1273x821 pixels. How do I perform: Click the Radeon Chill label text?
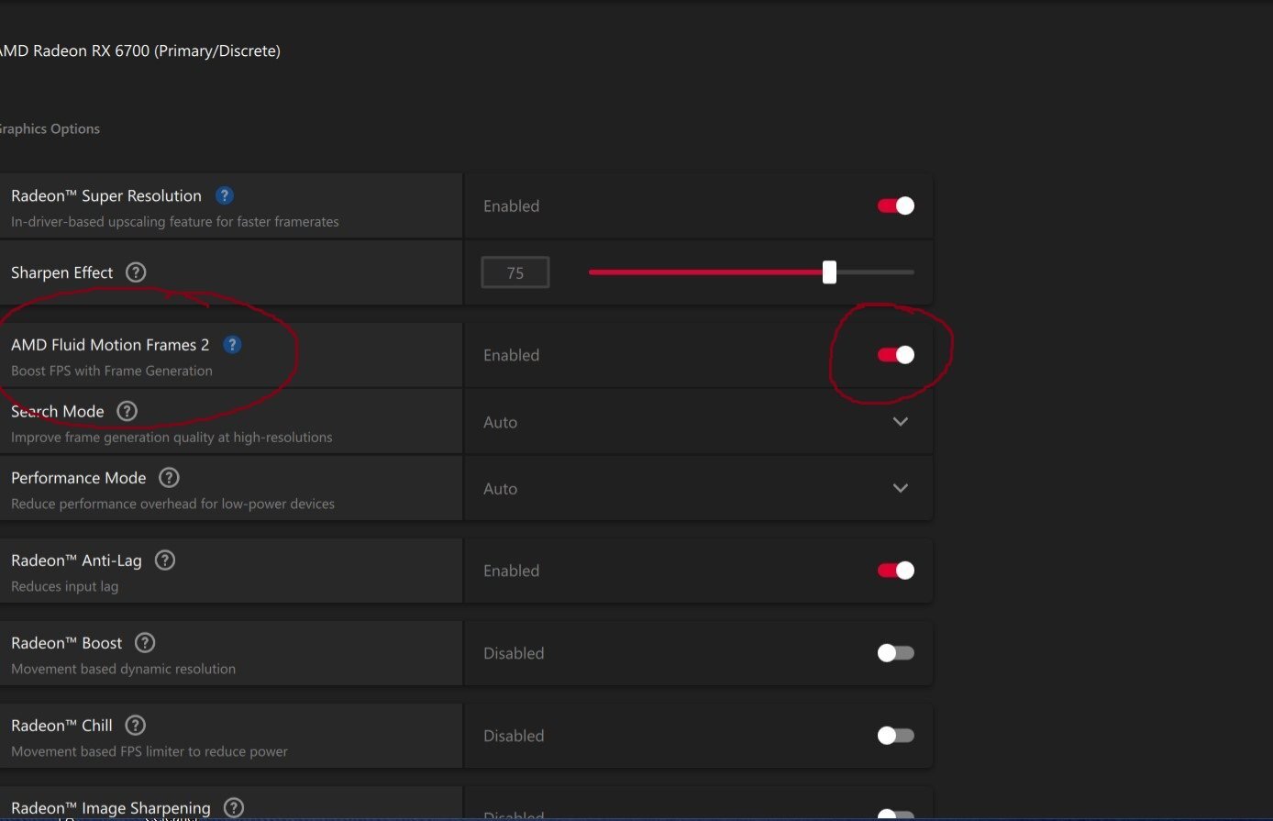coord(61,726)
